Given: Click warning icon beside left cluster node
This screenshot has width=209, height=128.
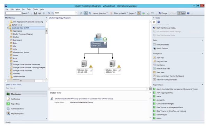Looking at the screenshot, I should point(91,66).
